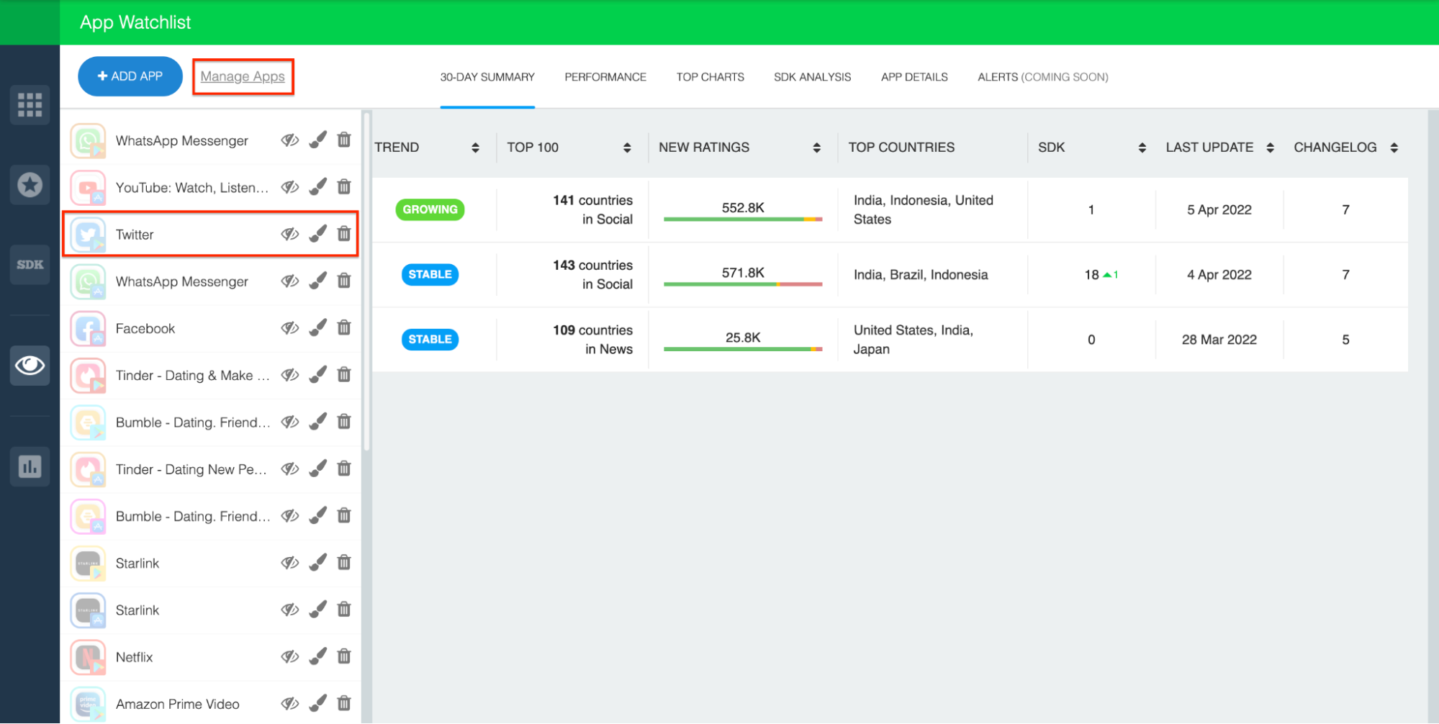Click 'United States, India, Japan' countries cell
Image resolution: width=1439 pixels, height=724 pixels.
point(914,339)
